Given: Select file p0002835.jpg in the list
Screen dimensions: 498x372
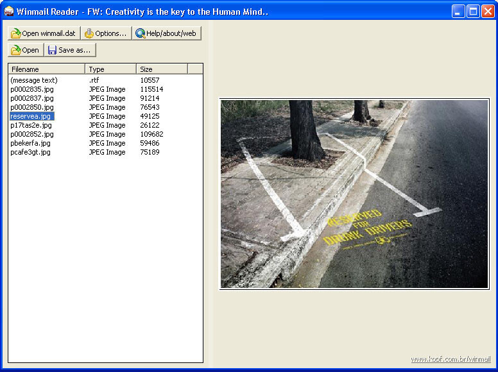Looking at the screenshot, I should tap(32, 89).
